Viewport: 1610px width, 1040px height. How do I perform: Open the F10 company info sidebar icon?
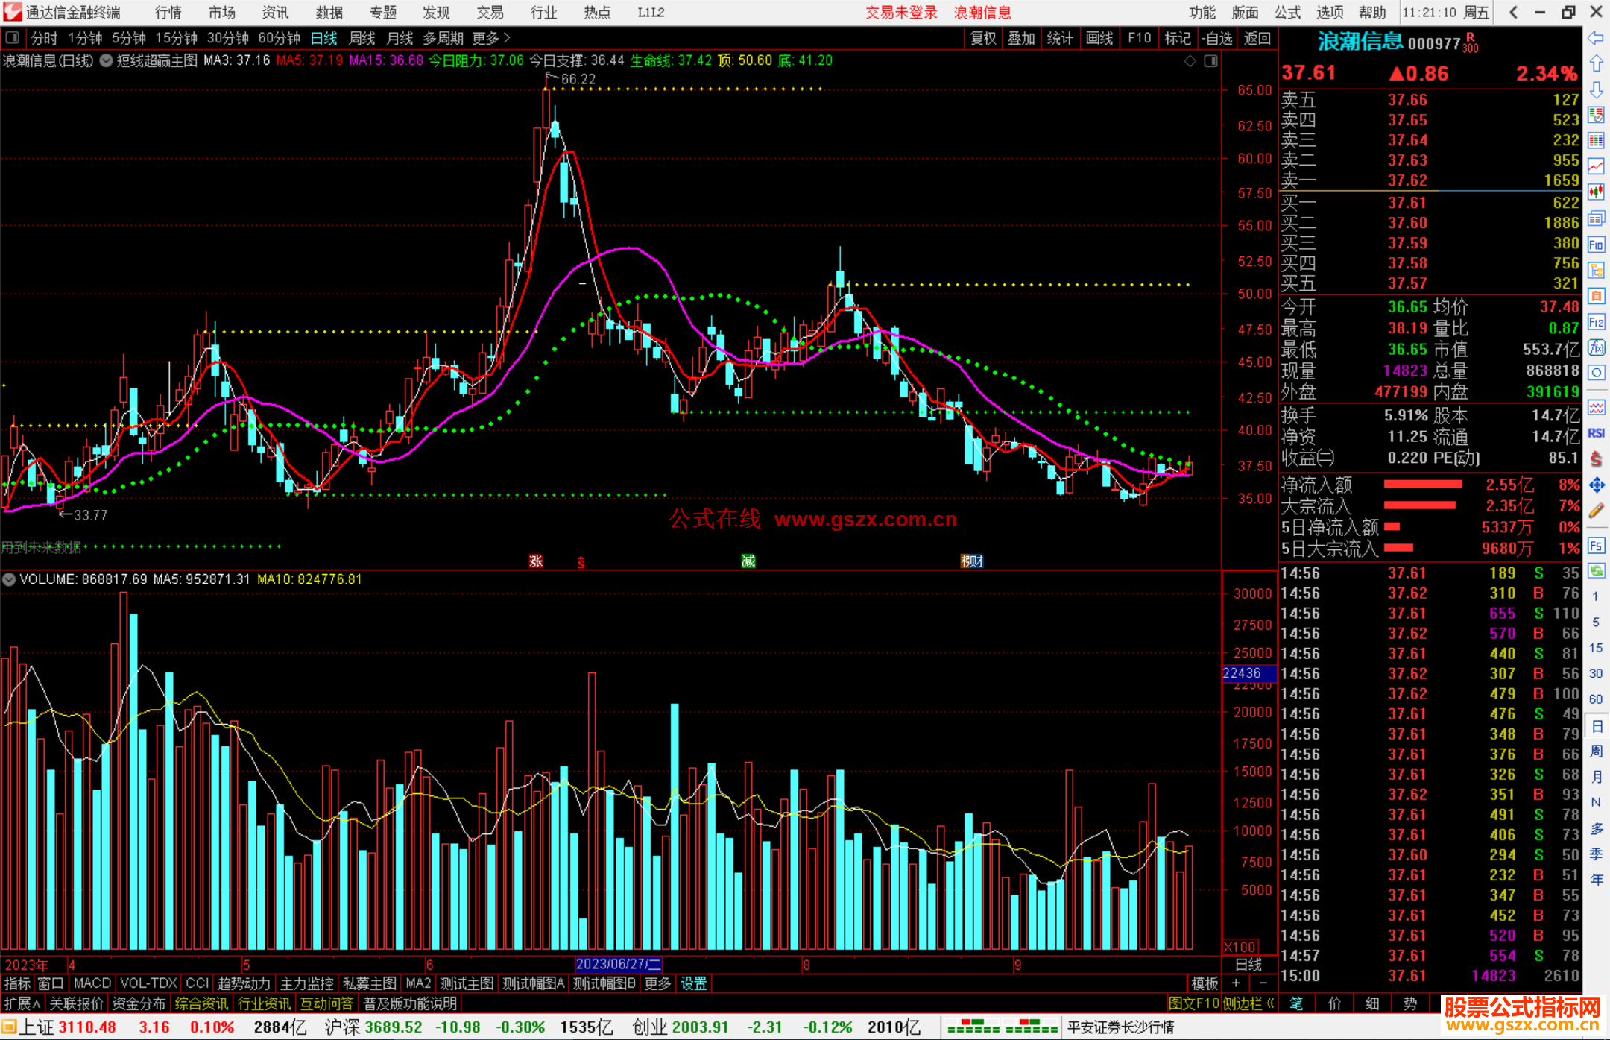tap(1596, 245)
